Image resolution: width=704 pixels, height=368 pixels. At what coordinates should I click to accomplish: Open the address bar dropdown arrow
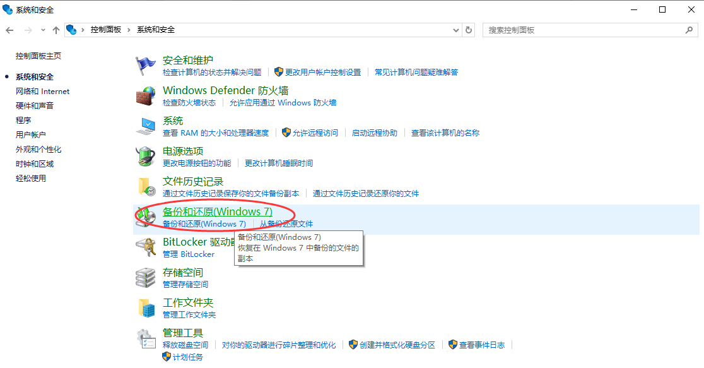pyautogui.click(x=455, y=30)
